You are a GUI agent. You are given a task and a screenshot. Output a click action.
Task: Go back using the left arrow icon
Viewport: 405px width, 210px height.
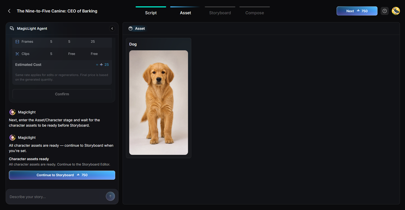pyautogui.click(x=9, y=11)
